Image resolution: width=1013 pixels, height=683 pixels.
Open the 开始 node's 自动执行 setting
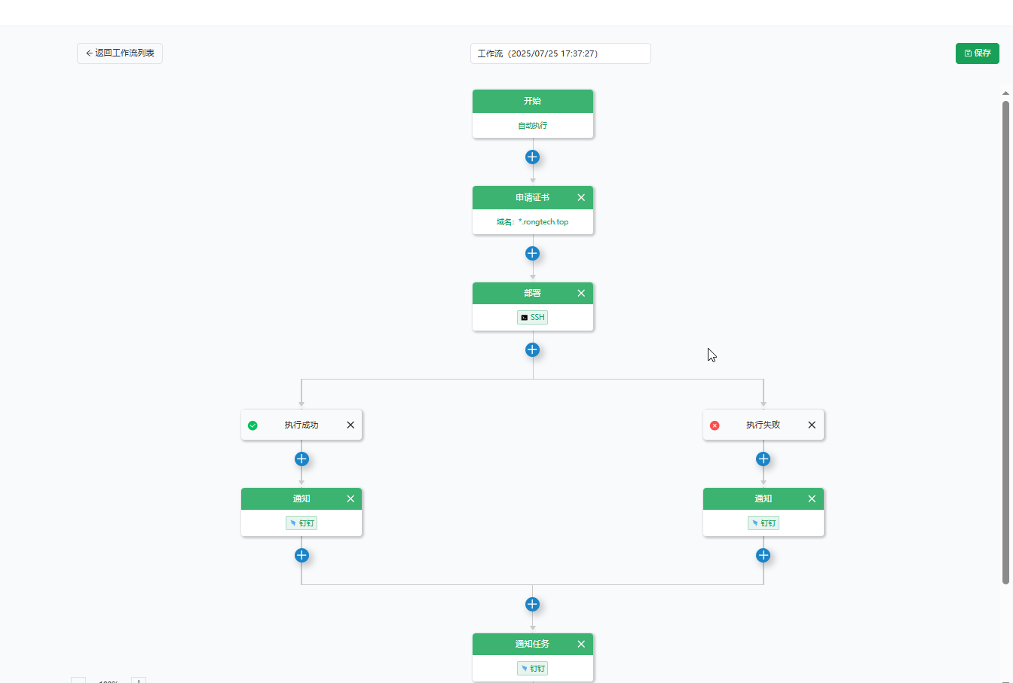(x=532, y=126)
